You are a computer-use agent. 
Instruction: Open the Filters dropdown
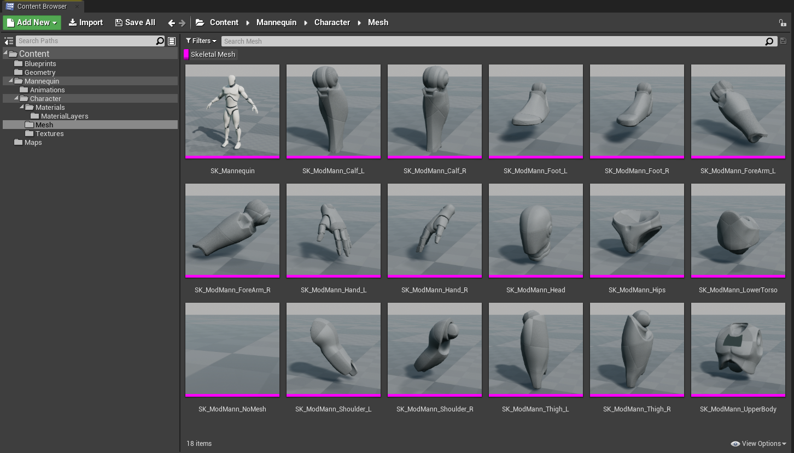pyautogui.click(x=201, y=40)
